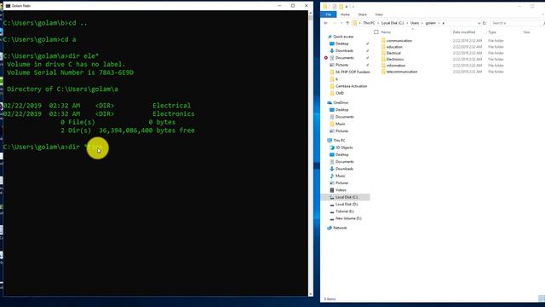Open the communication folder in Explorer
The image size is (545, 307).
pyautogui.click(x=399, y=41)
